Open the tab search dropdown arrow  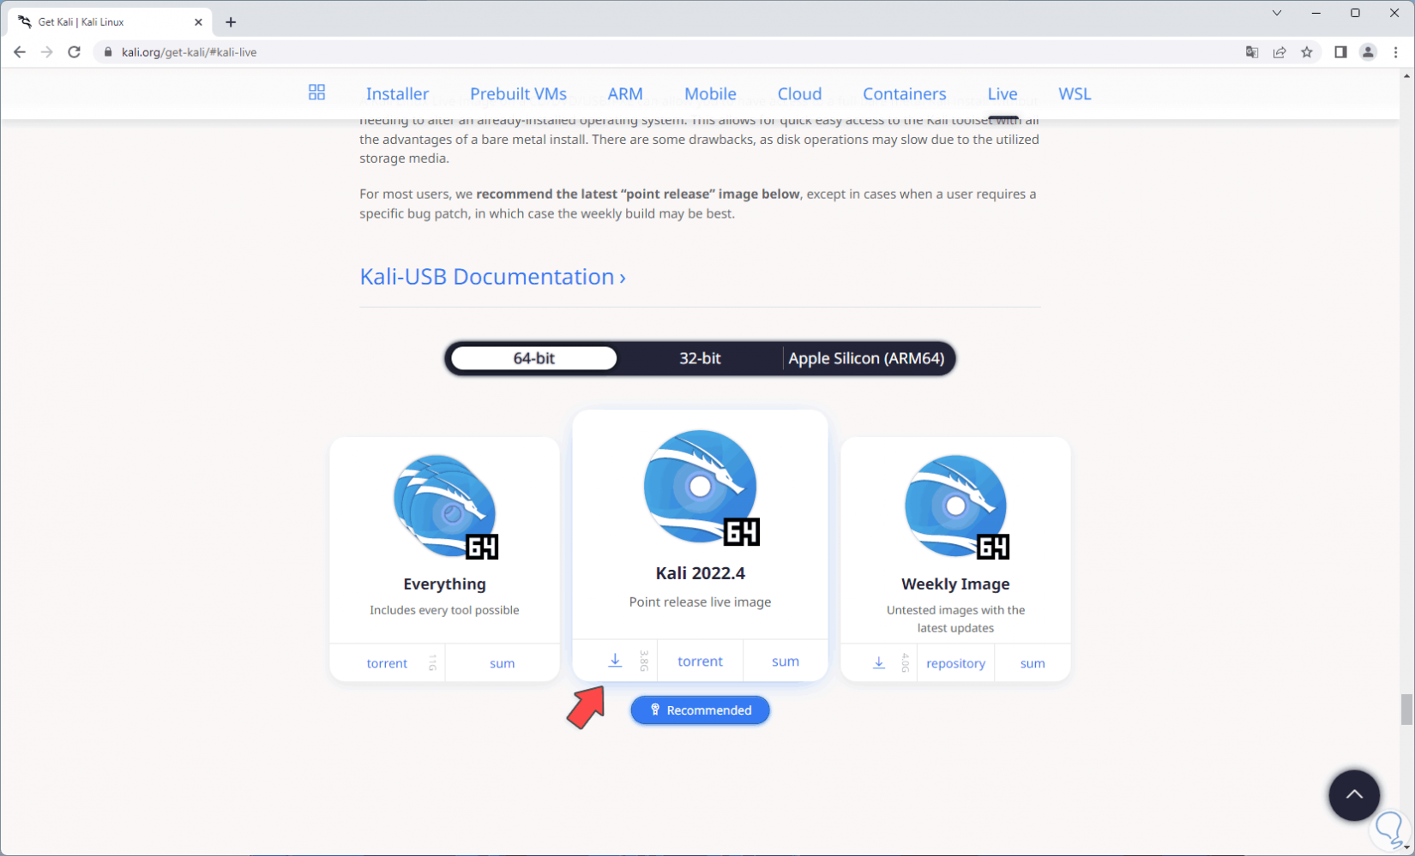pos(1277,13)
